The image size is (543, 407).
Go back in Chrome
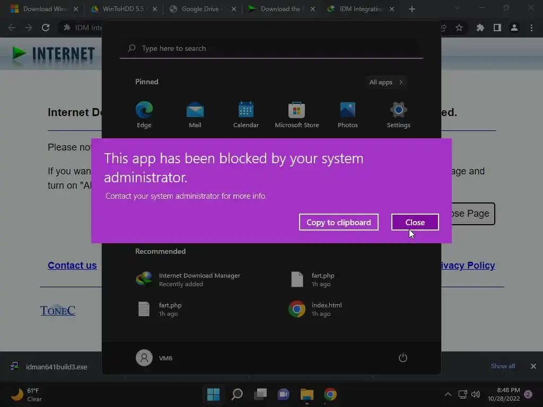tap(12, 28)
